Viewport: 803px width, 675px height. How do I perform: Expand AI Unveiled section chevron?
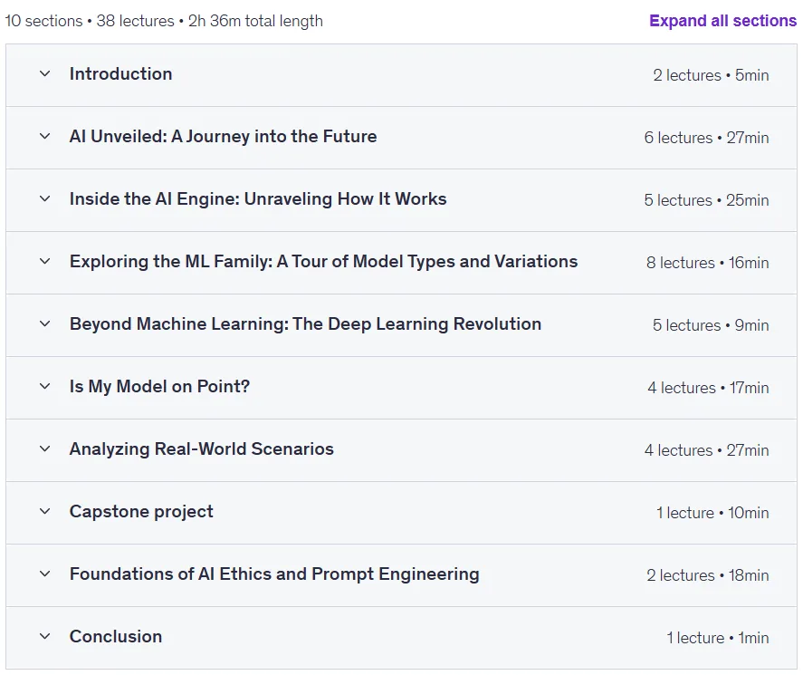[45, 136]
